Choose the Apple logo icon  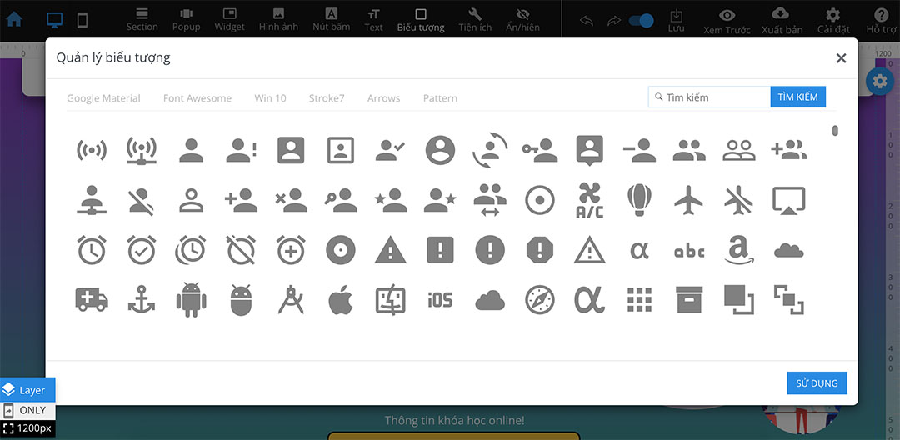(340, 299)
